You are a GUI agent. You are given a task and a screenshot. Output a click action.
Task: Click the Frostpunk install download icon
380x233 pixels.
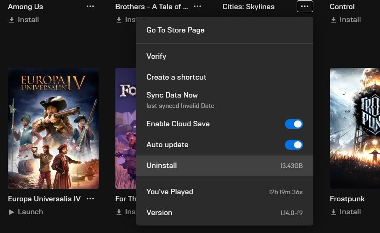(x=333, y=212)
